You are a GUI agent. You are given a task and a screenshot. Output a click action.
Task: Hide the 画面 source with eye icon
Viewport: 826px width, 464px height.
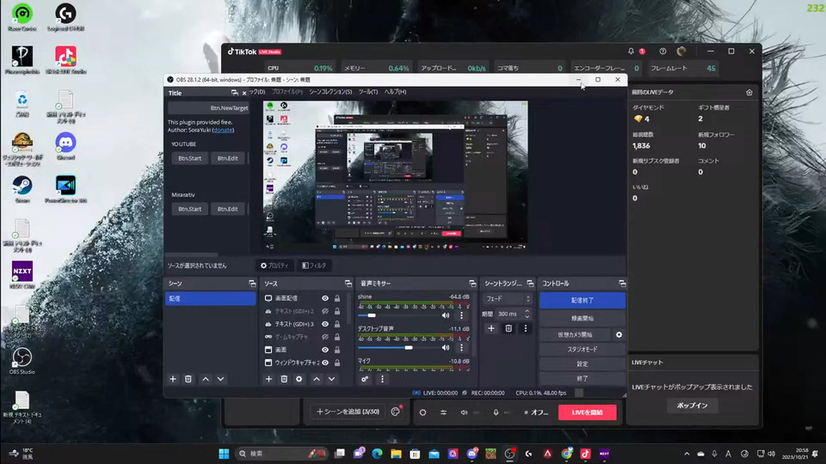click(x=325, y=350)
